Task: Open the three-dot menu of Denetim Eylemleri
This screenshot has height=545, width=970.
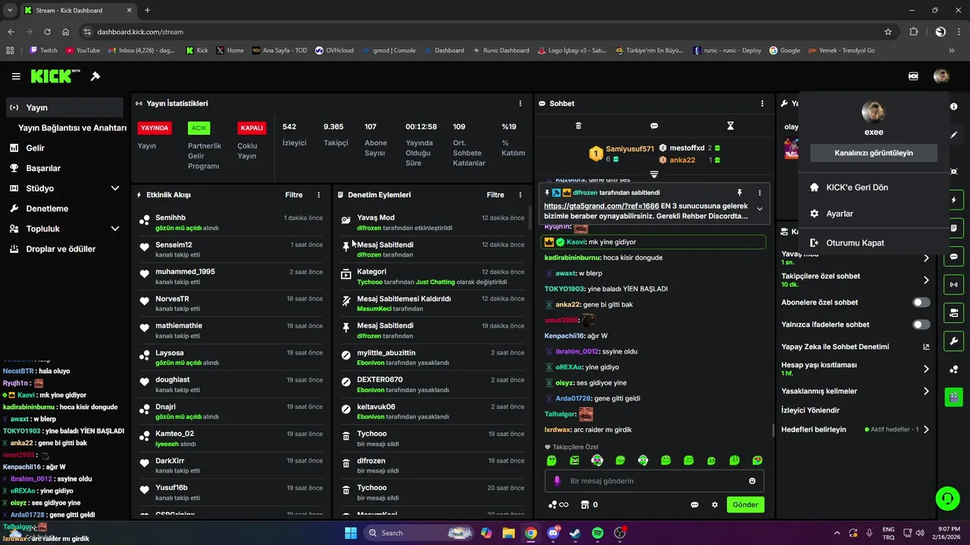Action: pos(520,195)
